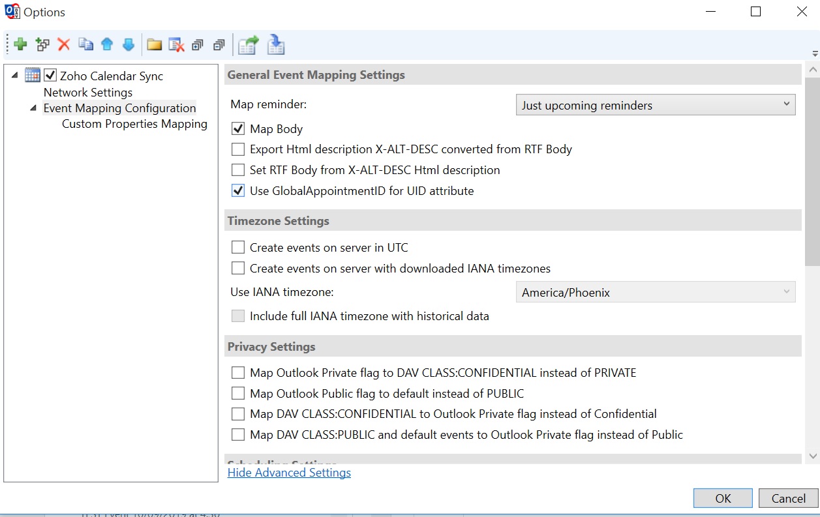
Task: Click the green plus add profile icon
Action: click(20, 44)
